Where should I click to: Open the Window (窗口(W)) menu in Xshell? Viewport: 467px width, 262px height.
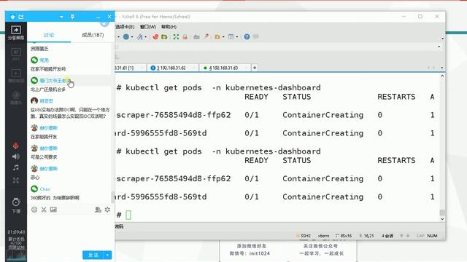(148, 27)
